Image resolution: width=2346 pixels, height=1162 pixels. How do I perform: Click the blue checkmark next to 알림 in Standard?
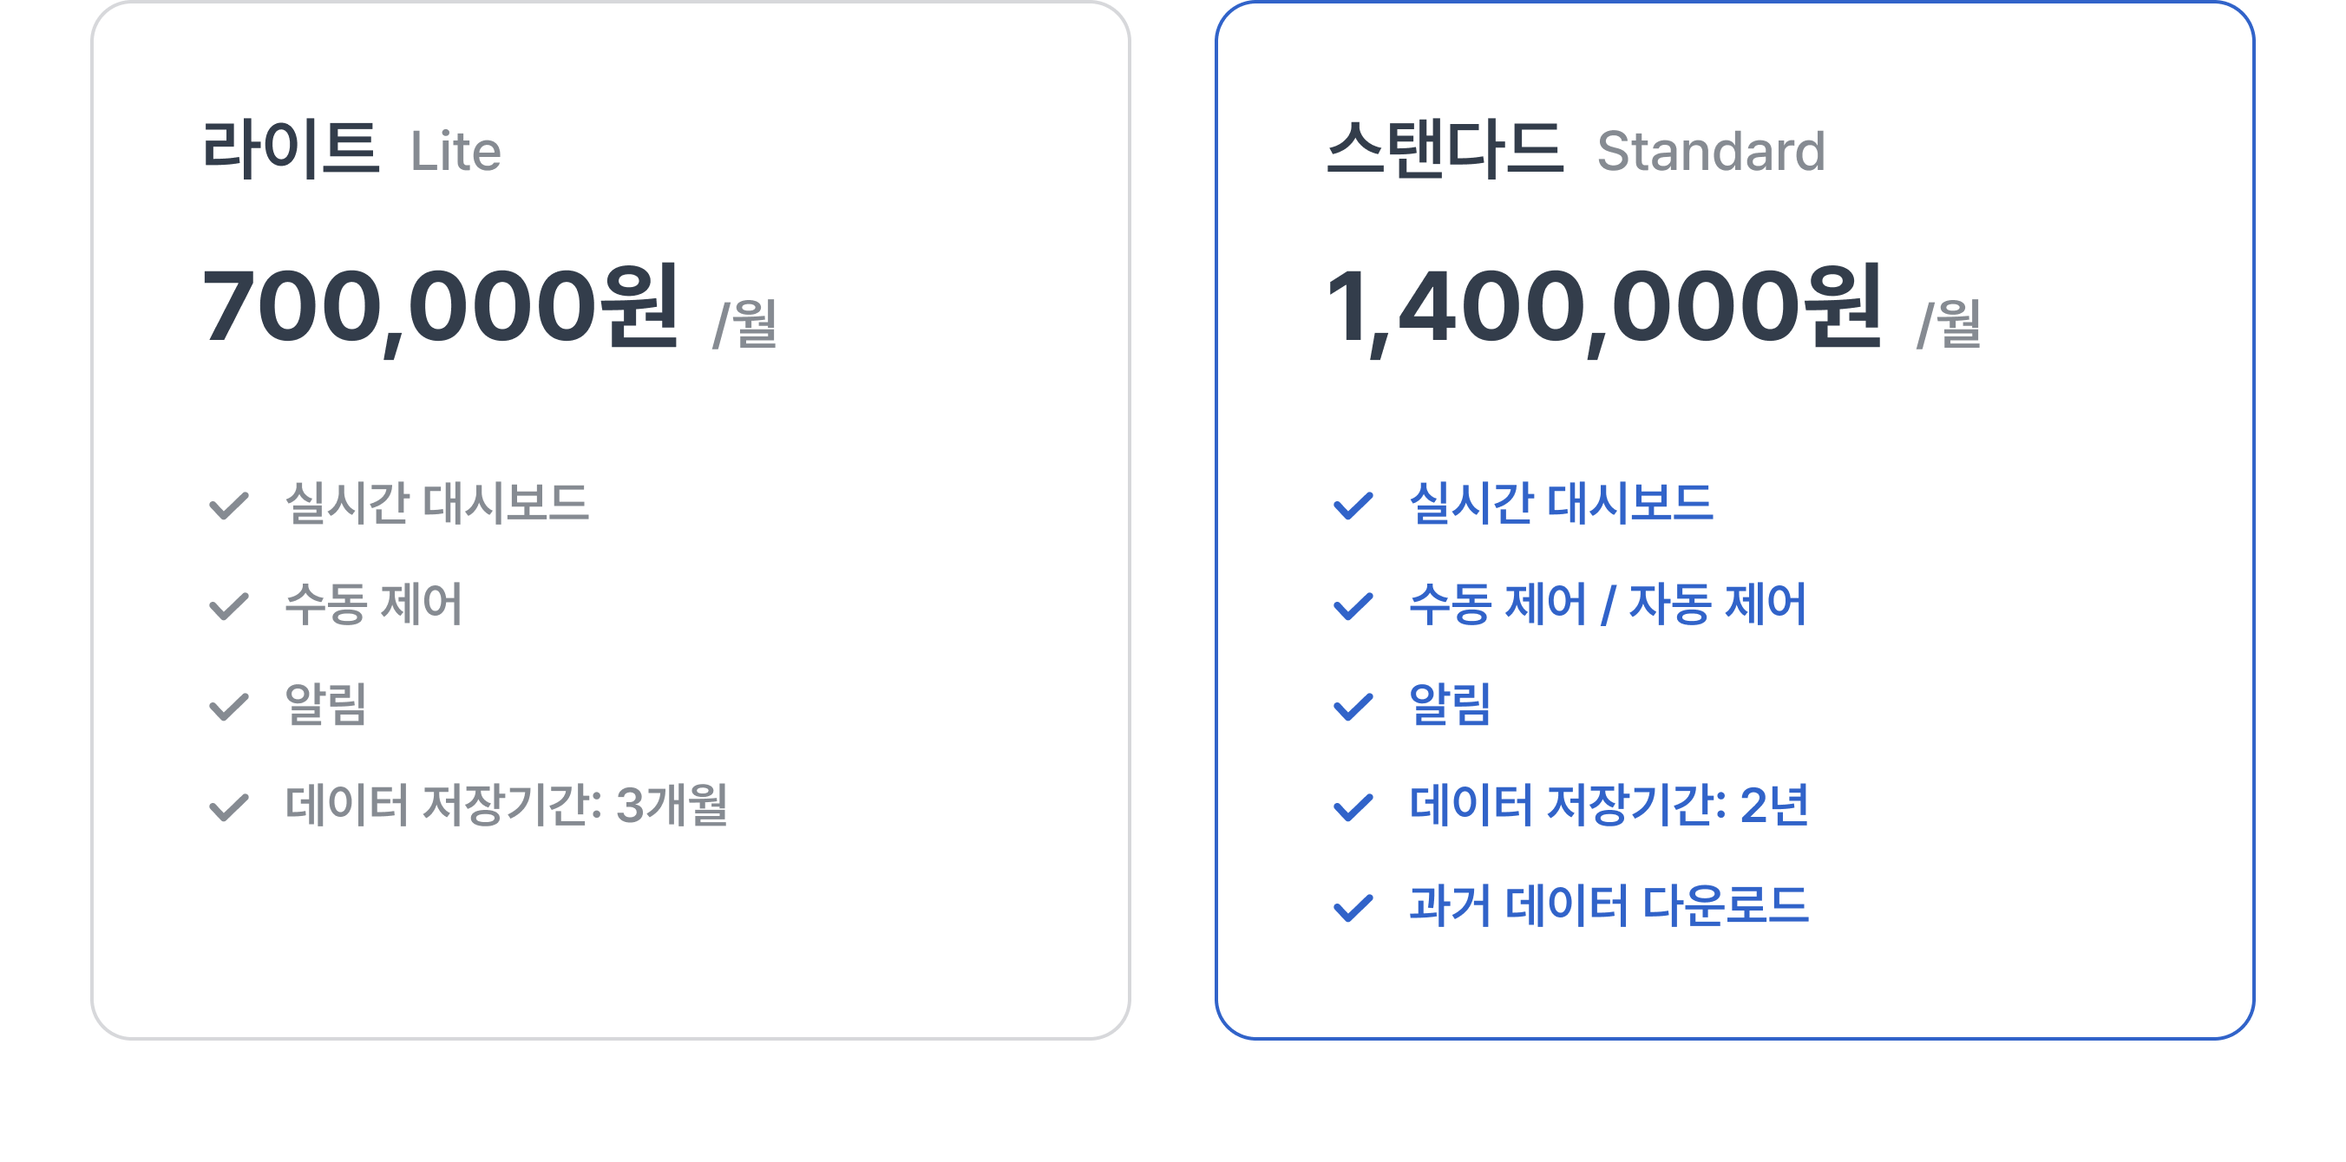click(1353, 707)
